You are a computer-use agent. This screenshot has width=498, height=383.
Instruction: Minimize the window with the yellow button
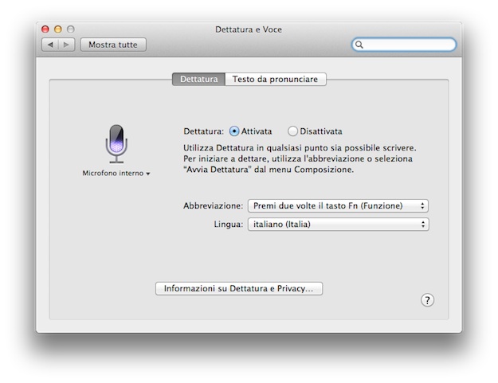[58, 29]
